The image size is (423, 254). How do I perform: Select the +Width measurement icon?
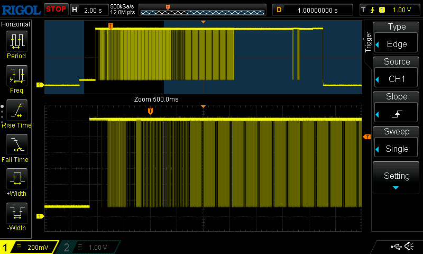17,179
